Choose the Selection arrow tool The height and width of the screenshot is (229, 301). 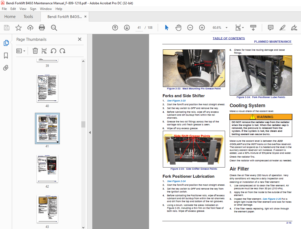pyautogui.click(x=167, y=28)
